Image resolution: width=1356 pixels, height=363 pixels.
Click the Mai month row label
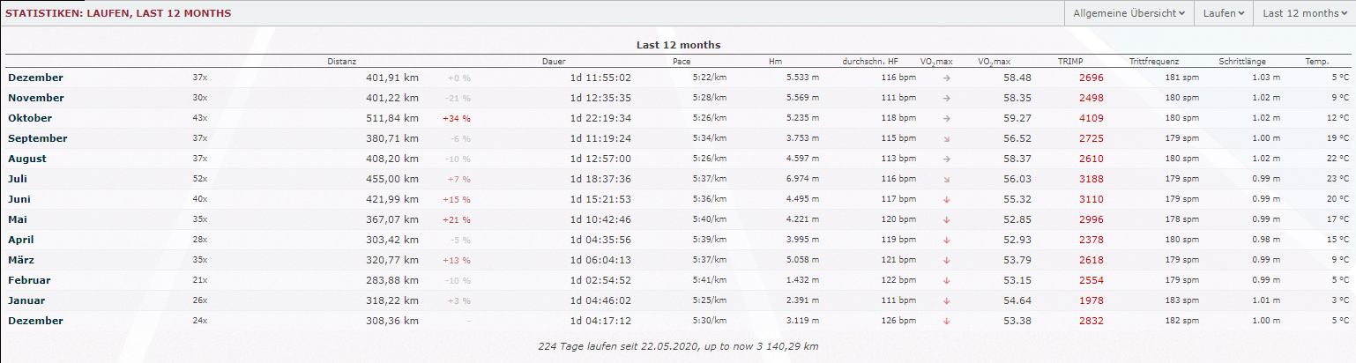pyautogui.click(x=19, y=219)
